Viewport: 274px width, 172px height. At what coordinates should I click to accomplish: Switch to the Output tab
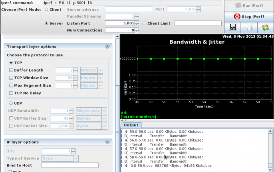131,125
